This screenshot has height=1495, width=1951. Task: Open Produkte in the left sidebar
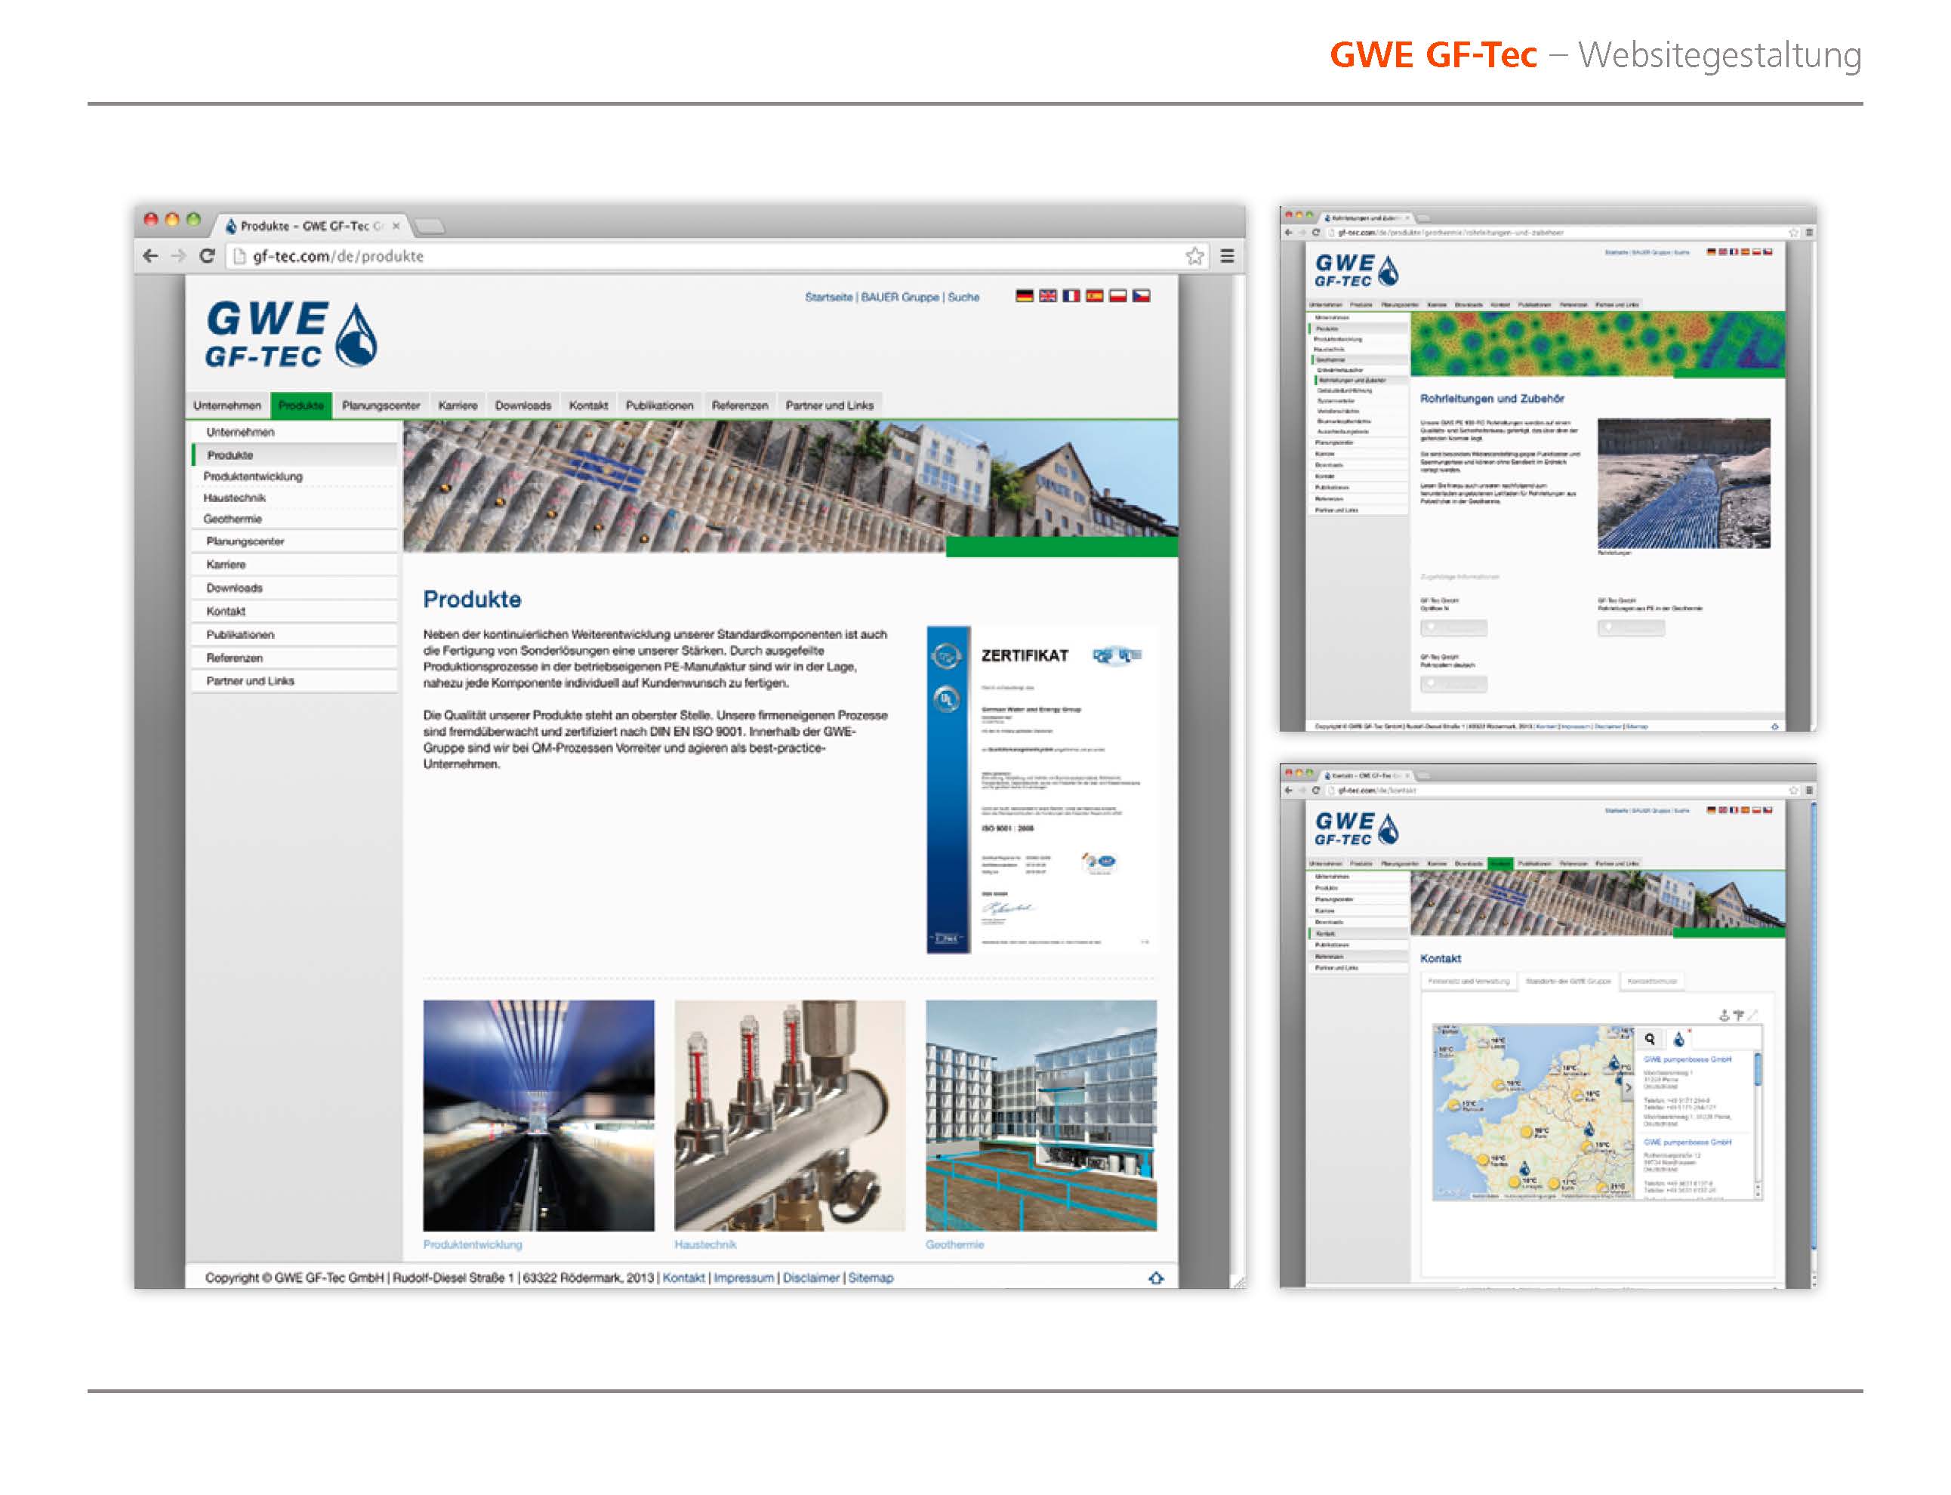pyautogui.click(x=294, y=455)
